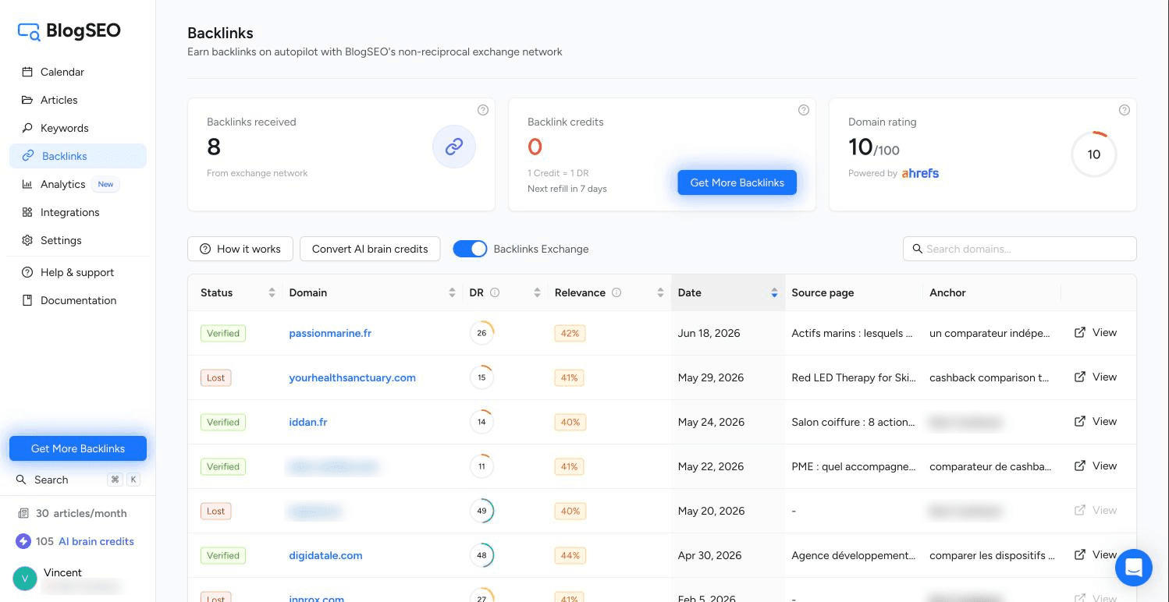Click Get More Backlinks in the sidebar
Screen dimensions: 1169x602
coord(78,448)
